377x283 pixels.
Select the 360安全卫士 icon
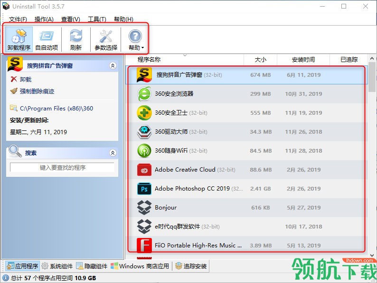144,113
